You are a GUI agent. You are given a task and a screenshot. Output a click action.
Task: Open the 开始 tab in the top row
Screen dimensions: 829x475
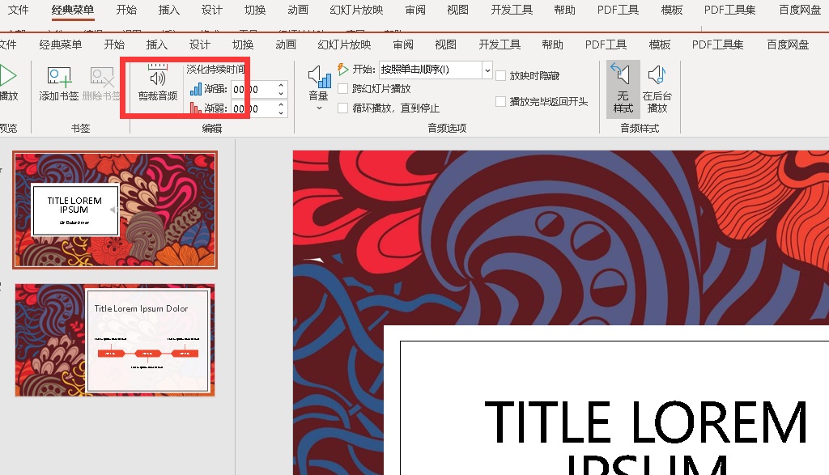[126, 10]
